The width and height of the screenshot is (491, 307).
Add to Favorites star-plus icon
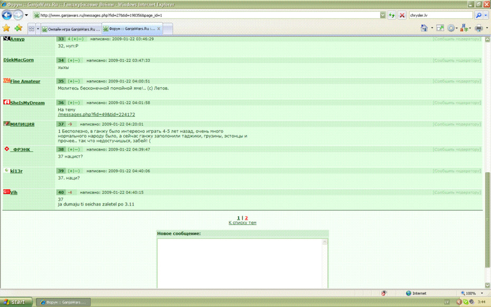pyautogui.click(x=18, y=28)
